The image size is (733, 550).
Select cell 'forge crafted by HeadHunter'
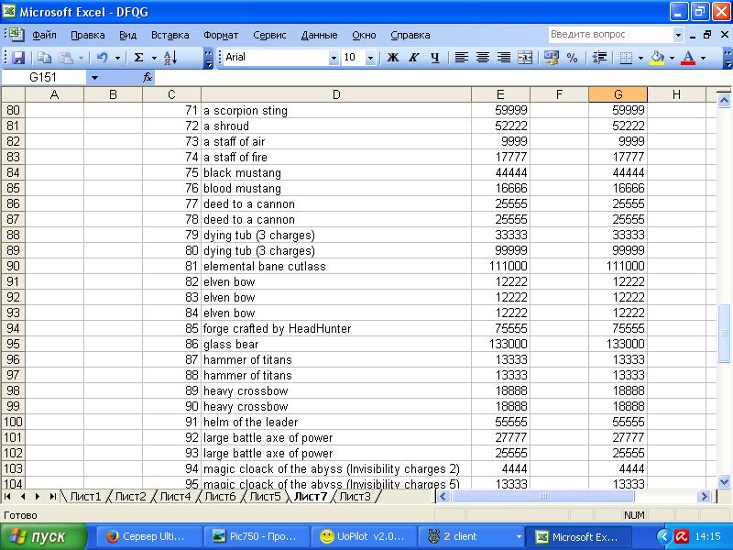coord(336,328)
